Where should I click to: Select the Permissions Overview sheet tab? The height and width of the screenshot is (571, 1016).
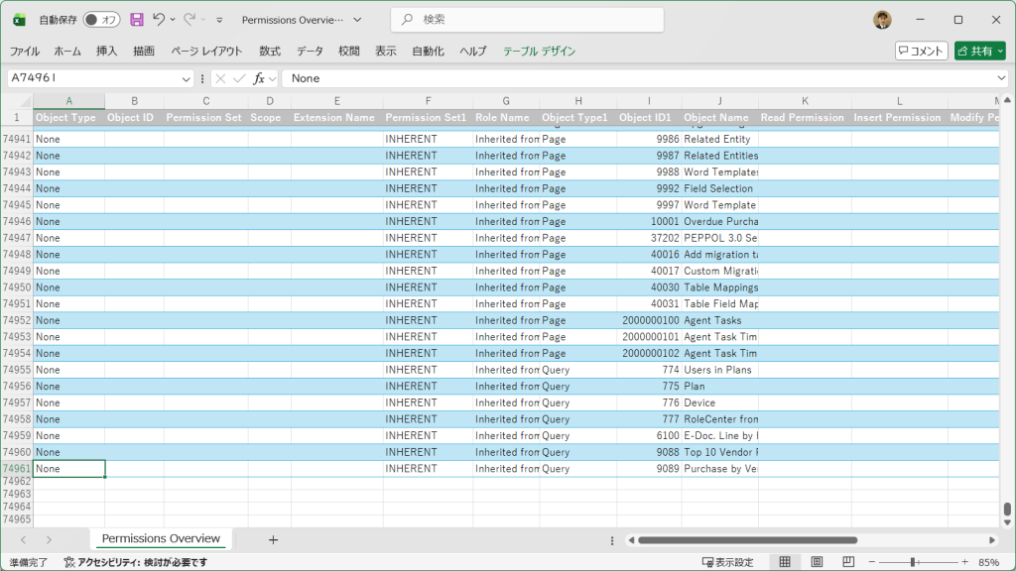click(161, 539)
